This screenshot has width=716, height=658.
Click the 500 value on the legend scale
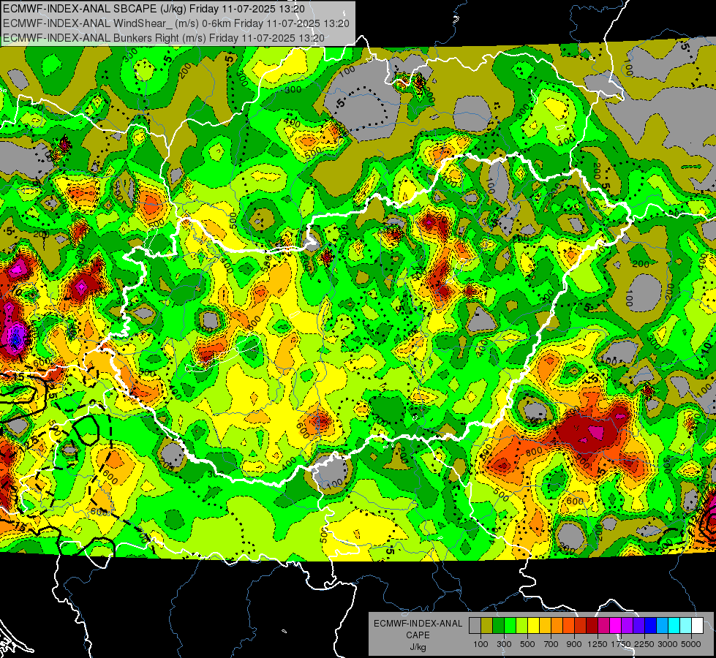coord(527,644)
